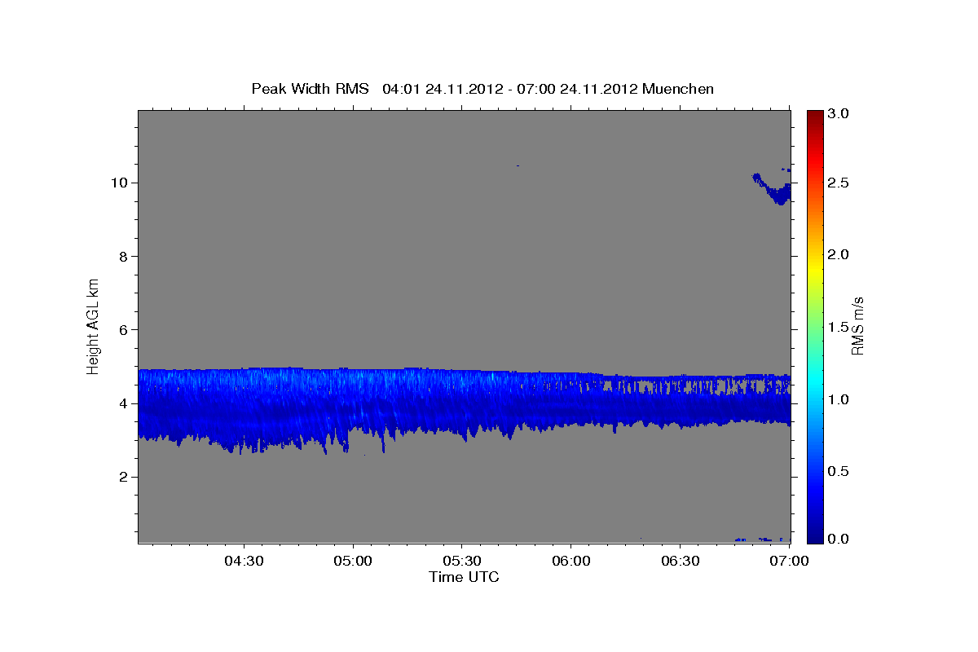978x652 pixels.
Task: Click the 05:30 time tick label
Action: click(462, 561)
